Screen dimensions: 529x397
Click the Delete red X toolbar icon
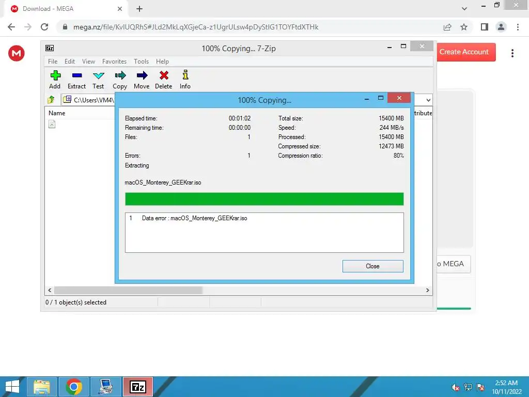[164, 80]
